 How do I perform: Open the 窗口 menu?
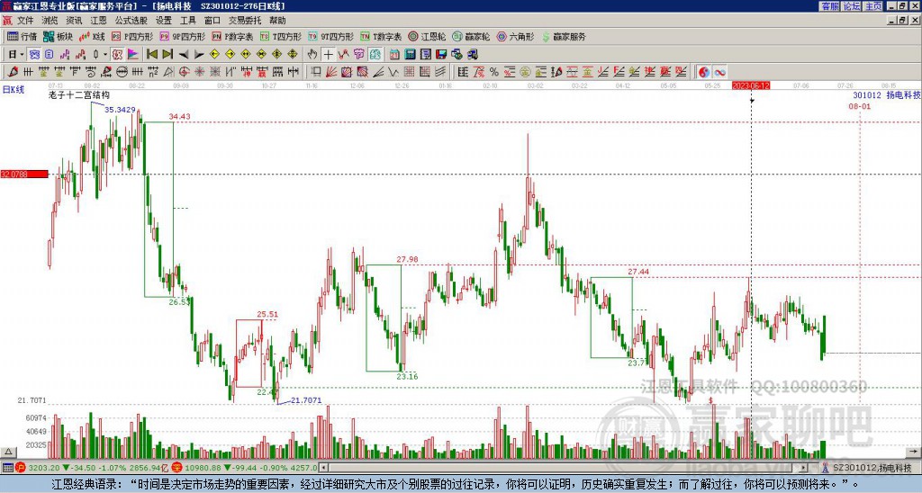pyautogui.click(x=212, y=21)
